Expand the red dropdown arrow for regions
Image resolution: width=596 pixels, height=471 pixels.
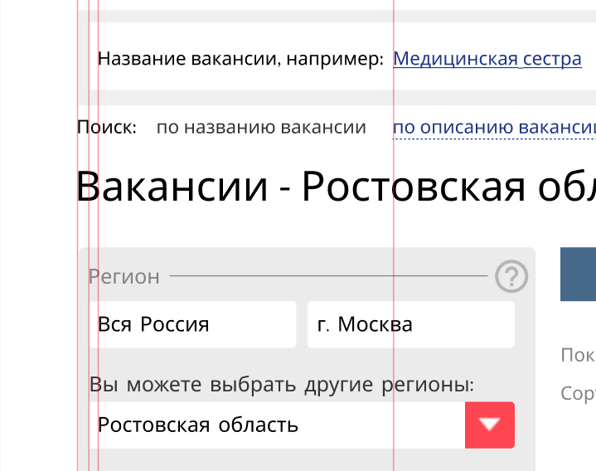(x=490, y=425)
